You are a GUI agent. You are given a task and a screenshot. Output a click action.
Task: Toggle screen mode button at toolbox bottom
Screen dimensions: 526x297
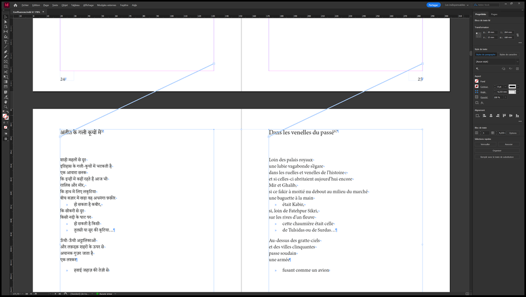[x=6, y=139]
